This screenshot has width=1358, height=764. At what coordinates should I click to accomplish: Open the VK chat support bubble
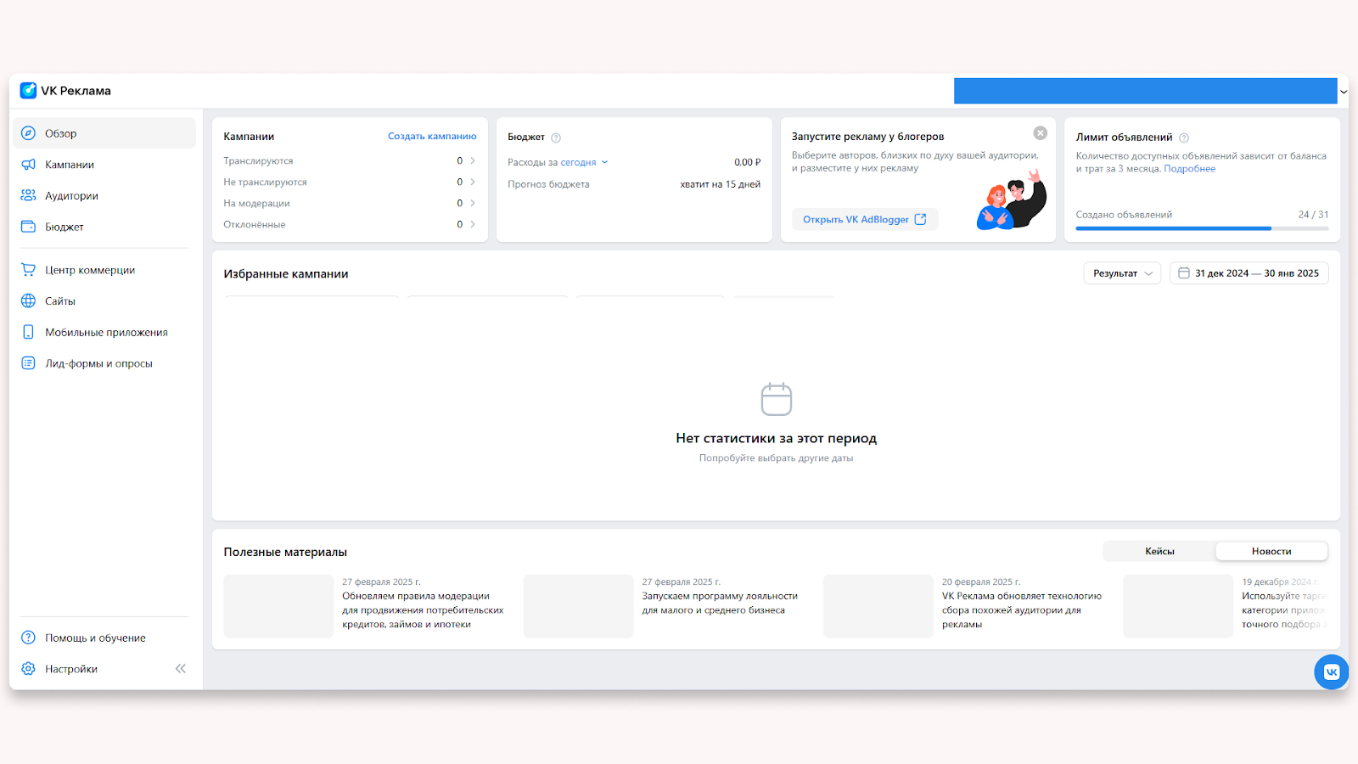pos(1331,672)
